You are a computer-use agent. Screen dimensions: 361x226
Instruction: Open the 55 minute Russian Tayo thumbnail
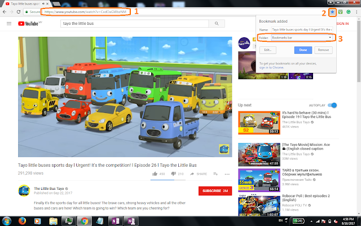(259, 180)
